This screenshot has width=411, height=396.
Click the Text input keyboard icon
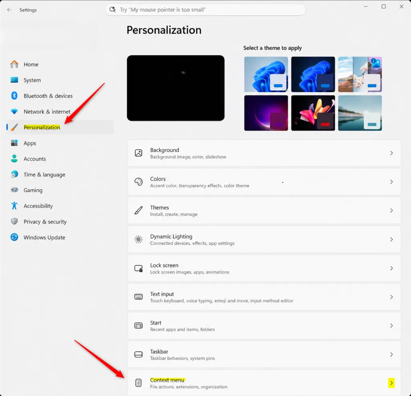click(x=138, y=297)
